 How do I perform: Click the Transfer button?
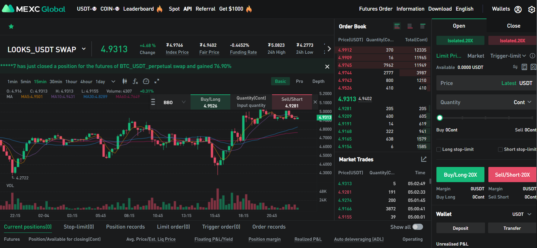512,228
